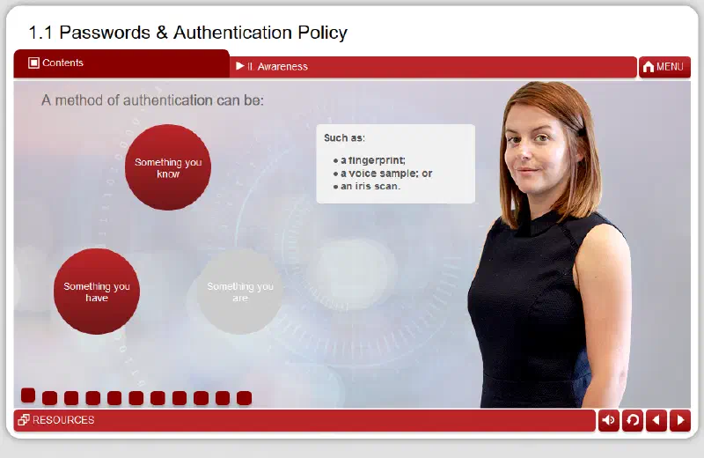Jump to the third progress square

coord(71,398)
